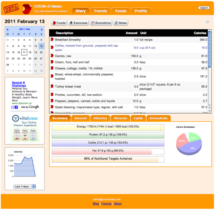Log out using the Logout button
215x210 pixels.
[204, 8]
